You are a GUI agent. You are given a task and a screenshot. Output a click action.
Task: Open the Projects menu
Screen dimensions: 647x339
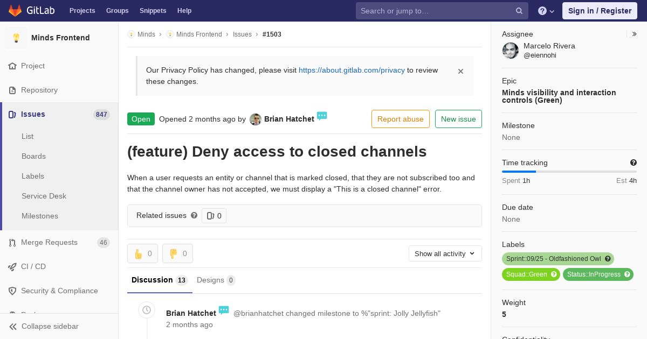click(82, 11)
